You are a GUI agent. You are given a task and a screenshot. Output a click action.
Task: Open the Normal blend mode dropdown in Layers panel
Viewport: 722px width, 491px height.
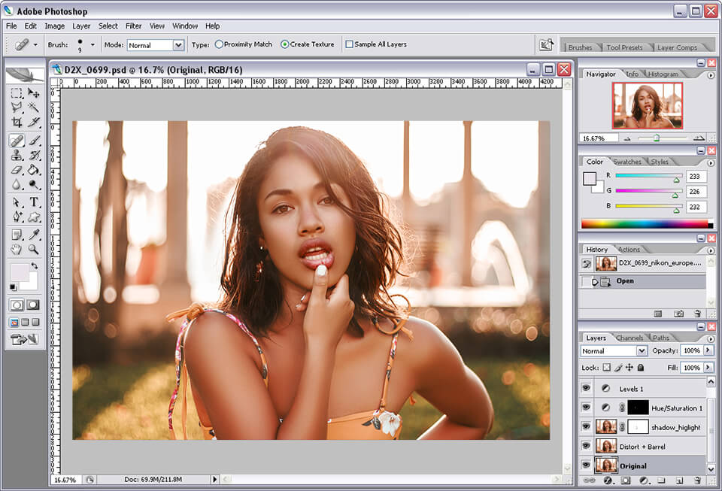pyautogui.click(x=642, y=351)
